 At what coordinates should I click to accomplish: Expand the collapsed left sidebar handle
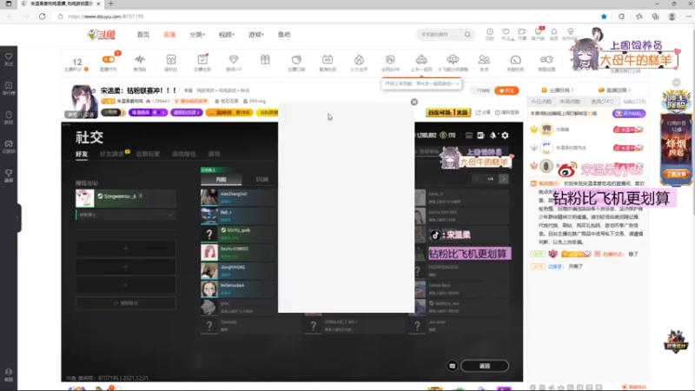click(x=18, y=218)
